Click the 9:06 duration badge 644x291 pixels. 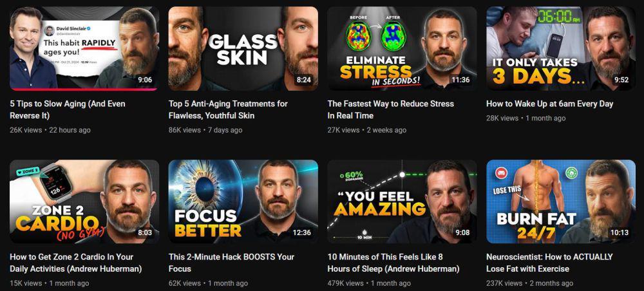145,80
